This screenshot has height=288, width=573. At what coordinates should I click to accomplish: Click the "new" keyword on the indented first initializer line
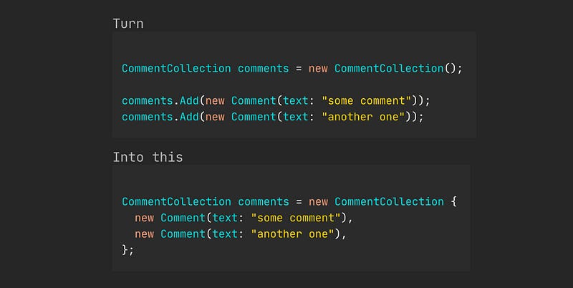click(145, 219)
